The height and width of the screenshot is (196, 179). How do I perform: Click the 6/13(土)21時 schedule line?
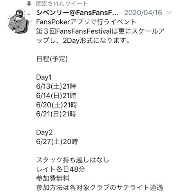(x=56, y=86)
